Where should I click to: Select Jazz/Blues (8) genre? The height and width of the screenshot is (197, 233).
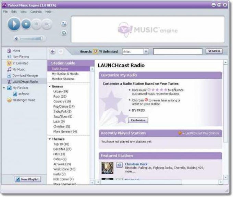click(63, 116)
